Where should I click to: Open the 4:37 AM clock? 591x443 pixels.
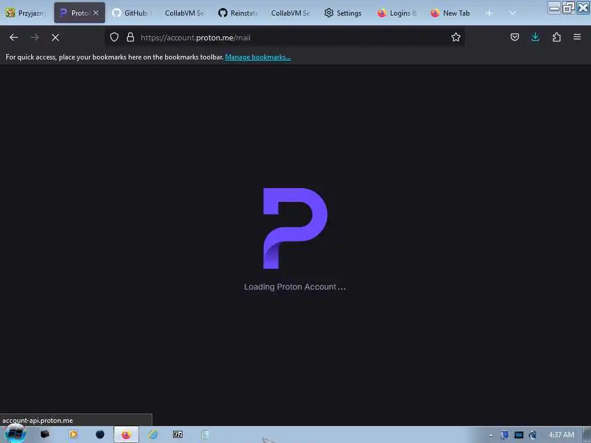coord(561,435)
